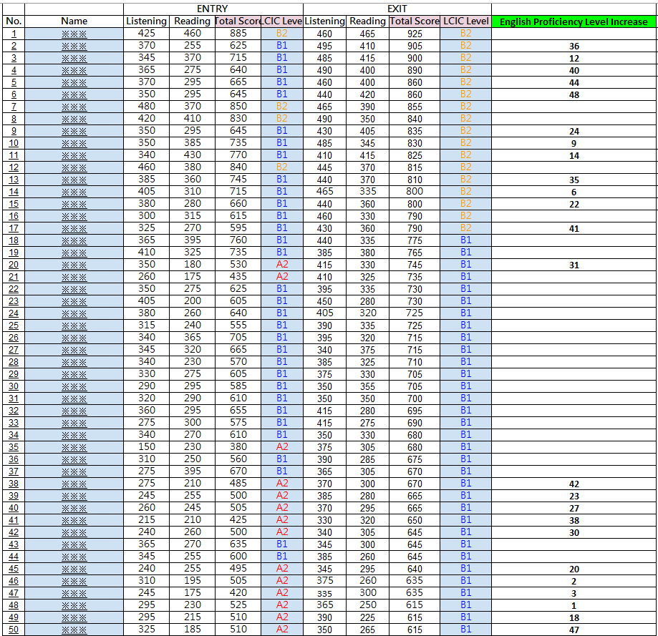658x636 pixels.
Task: Select the ENTRY group header cell
Action: click(x=212, y=9)
